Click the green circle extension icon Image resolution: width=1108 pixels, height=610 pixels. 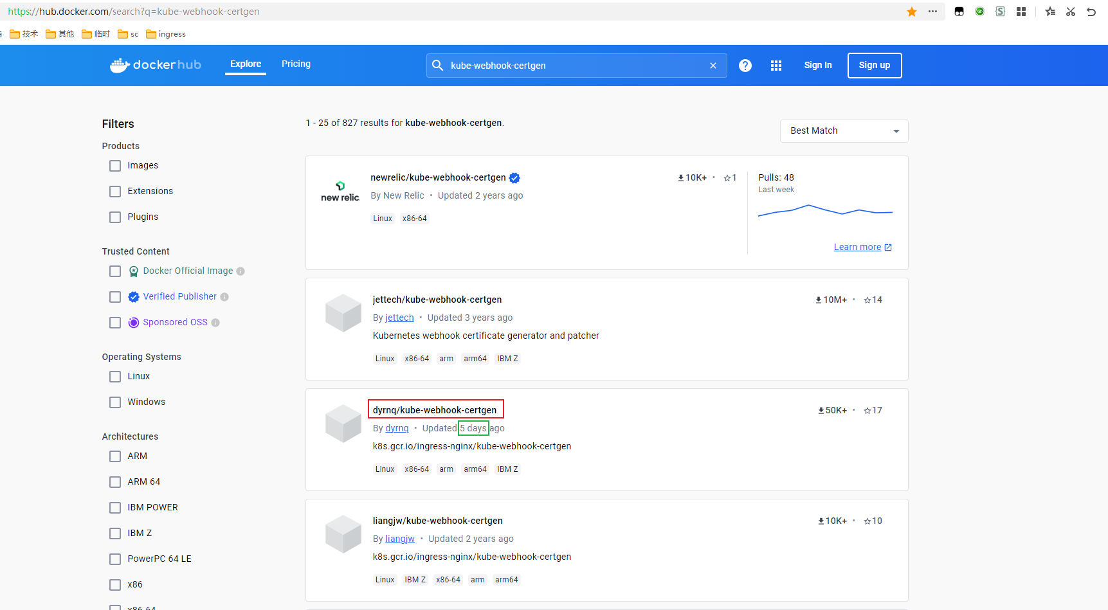tap(980, 12)
